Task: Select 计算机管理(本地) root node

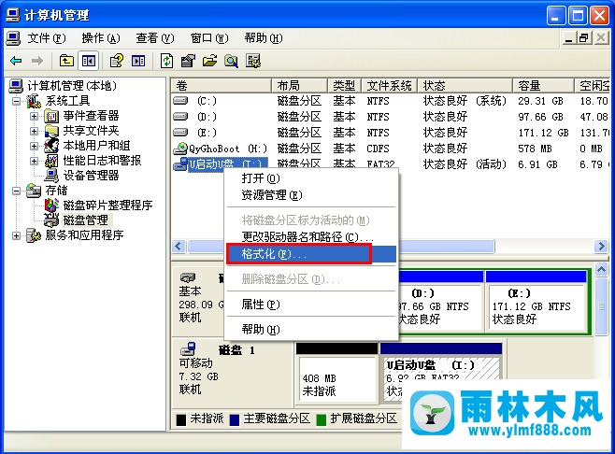Action: (x=72, y=86)
